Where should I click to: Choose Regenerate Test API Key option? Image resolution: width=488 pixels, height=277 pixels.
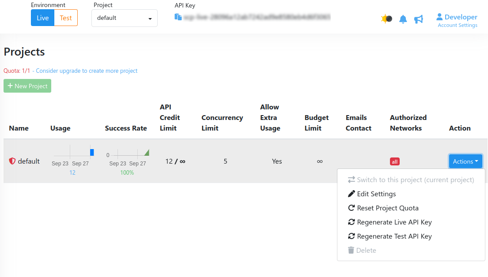[394, 236]
